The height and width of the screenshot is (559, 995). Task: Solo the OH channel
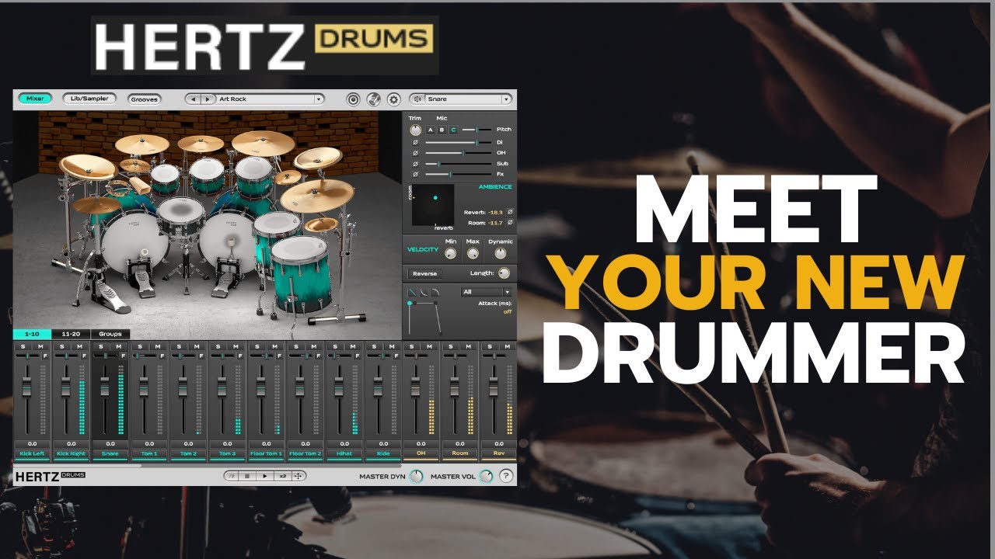coord(411,346)
